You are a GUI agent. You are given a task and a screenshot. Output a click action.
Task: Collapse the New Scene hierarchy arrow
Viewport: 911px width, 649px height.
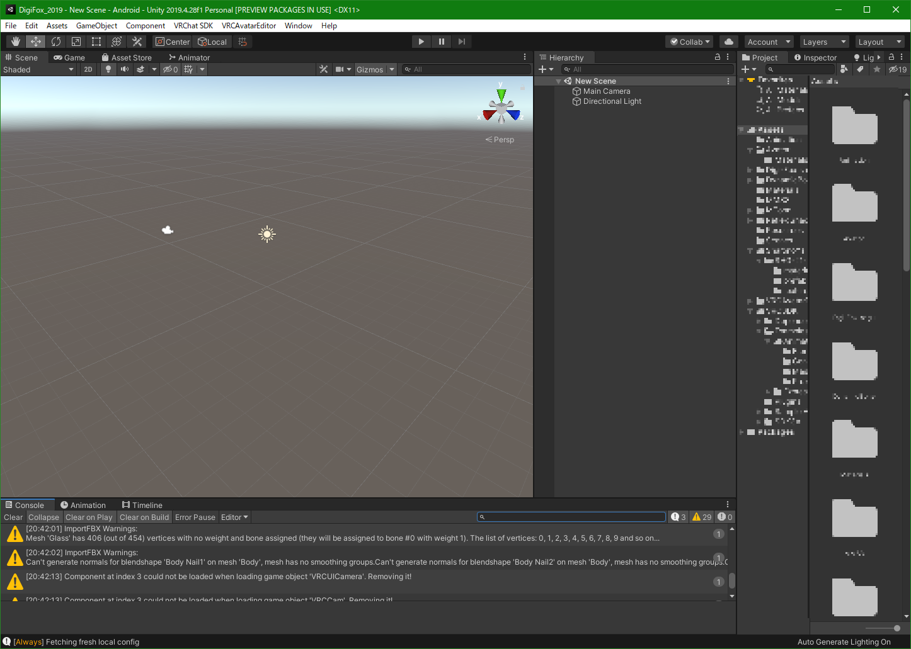(x=558, y=81)
